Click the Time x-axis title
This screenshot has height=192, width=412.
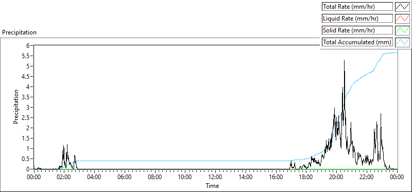click(212, 186)
